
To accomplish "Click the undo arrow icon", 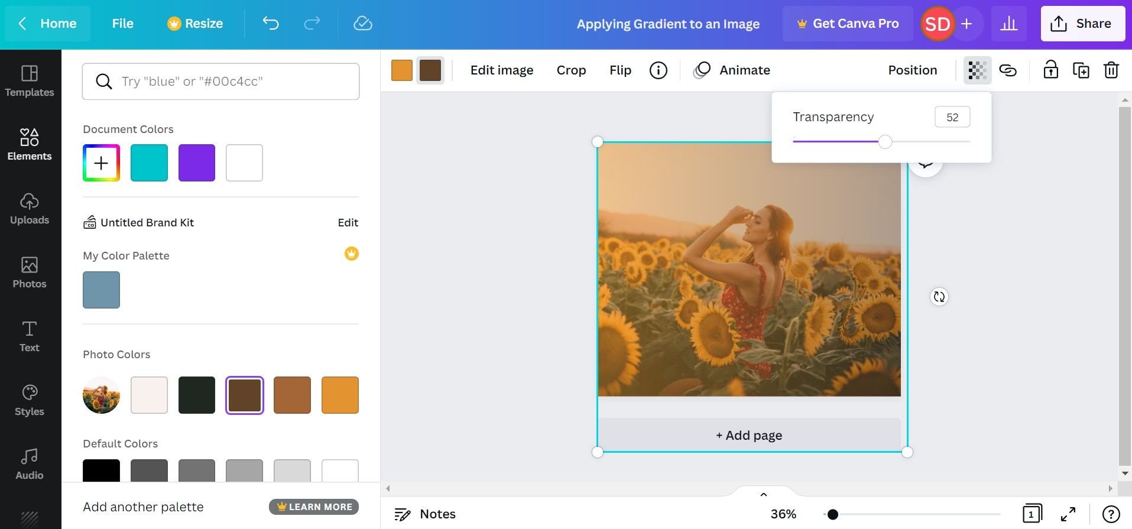I will coord(271,24).
